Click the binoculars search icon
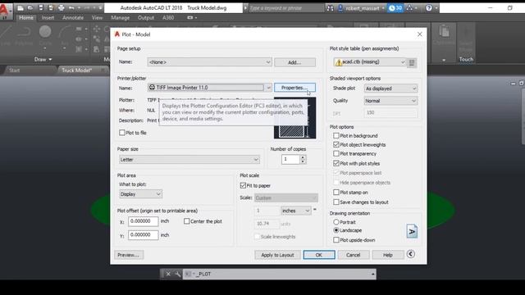 330,8
